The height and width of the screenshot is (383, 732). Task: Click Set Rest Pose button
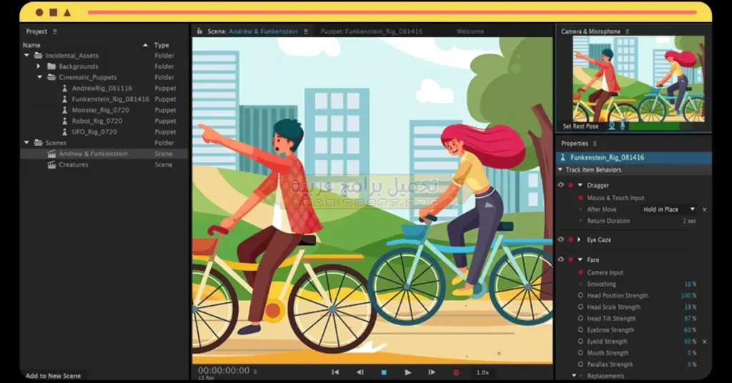coord(580,126)
